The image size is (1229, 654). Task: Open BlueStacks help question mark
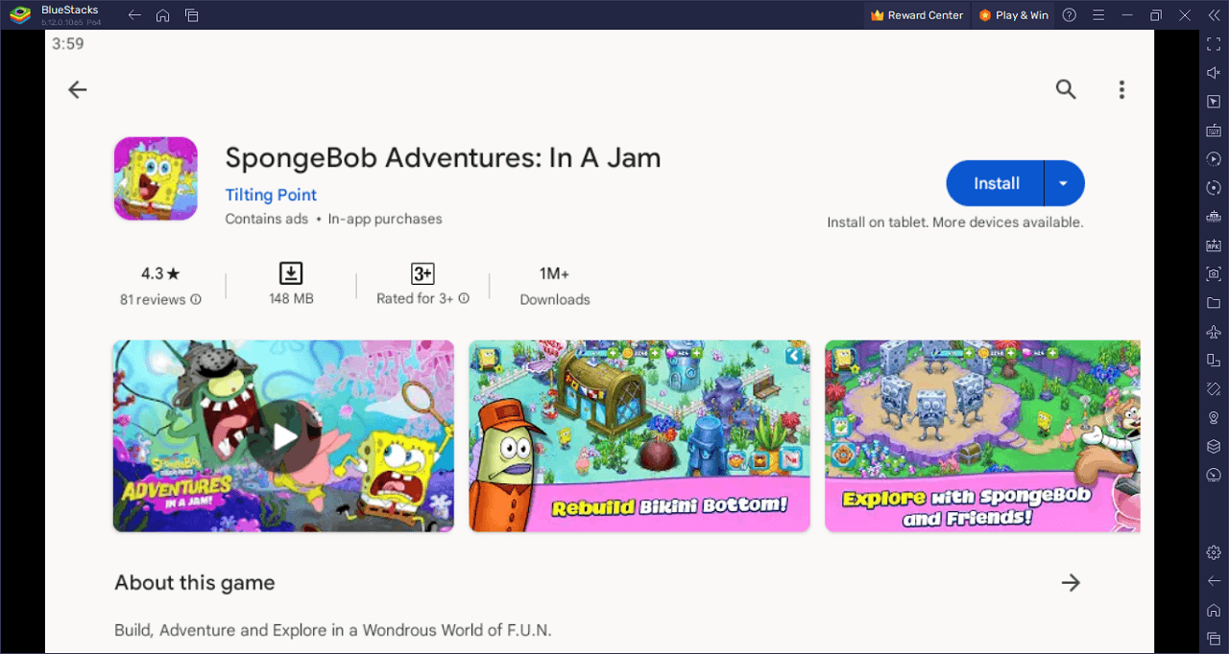(x=1070, y=15)
